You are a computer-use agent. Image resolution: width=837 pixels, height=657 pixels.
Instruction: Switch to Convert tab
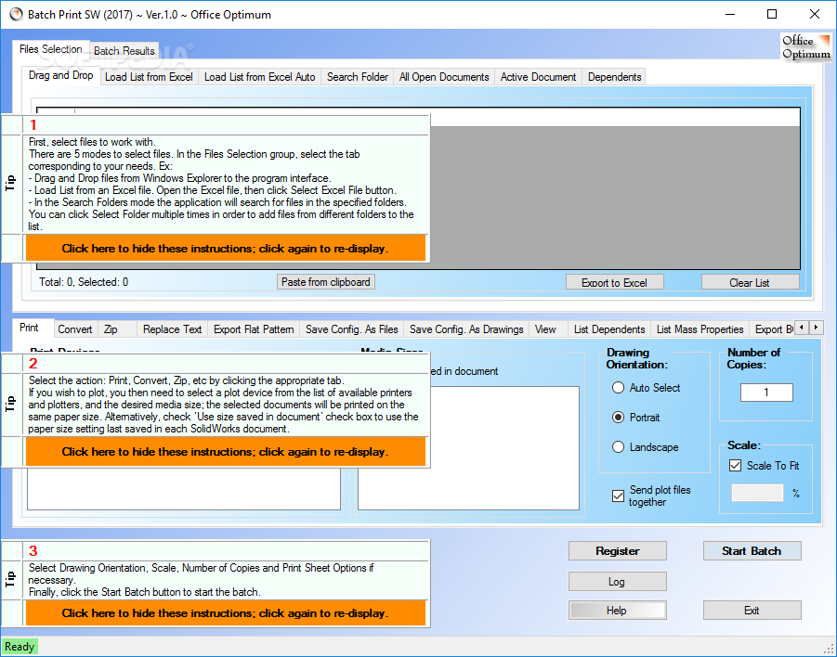pos(74,329)
